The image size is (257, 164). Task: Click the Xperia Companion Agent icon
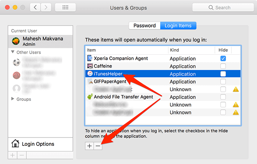coord(90,59)
